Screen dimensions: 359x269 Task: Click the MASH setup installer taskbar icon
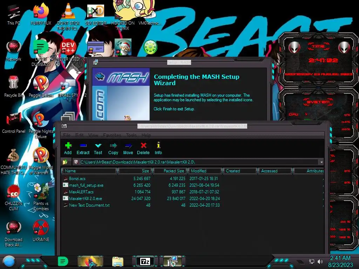(172, 261)
